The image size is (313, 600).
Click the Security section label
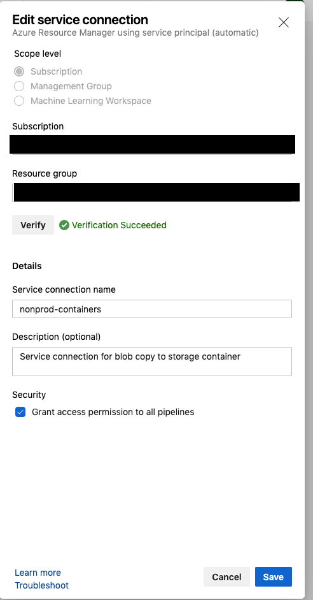[x=29, y=395]
